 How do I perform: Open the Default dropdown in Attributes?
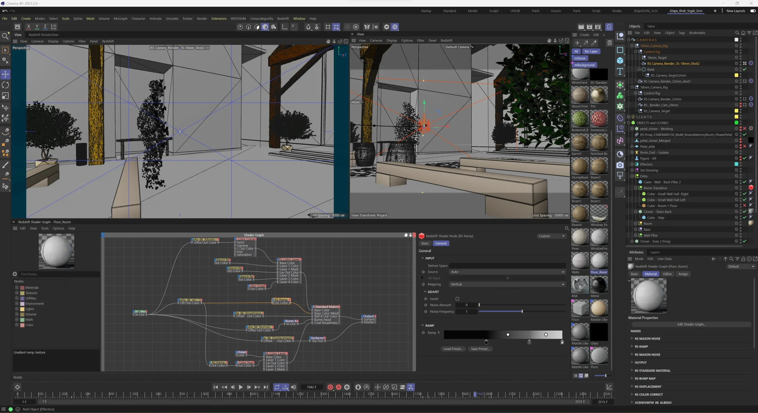(x=741, y=266)
